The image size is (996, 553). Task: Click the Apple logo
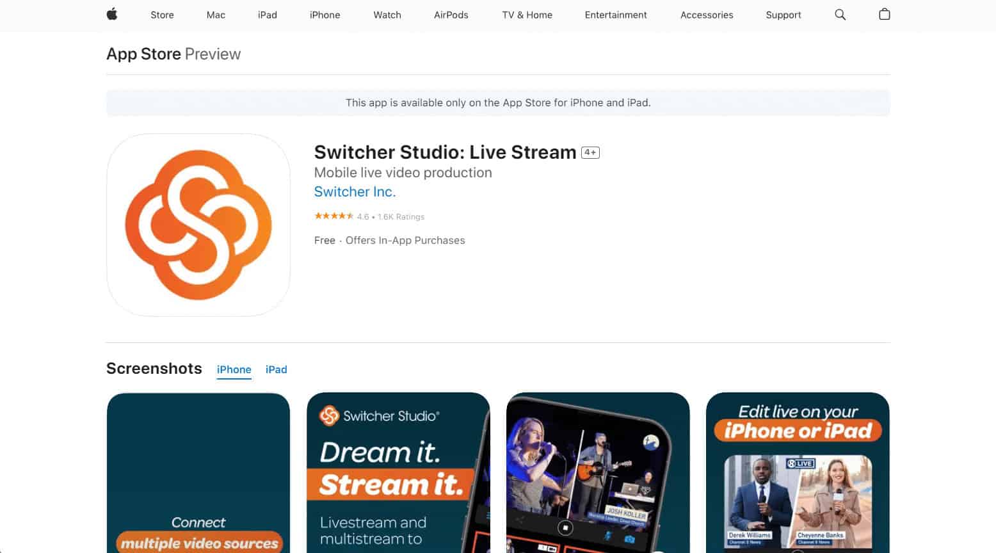(x=112, y=15)
